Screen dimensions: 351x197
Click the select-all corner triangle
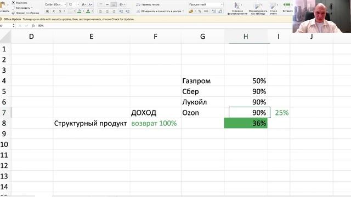(5, 37)
